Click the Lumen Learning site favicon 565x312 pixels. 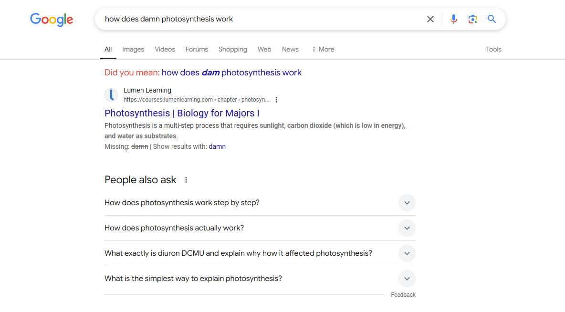111,95
